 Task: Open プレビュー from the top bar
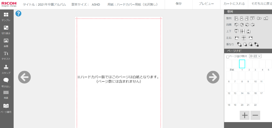(206, 4)
